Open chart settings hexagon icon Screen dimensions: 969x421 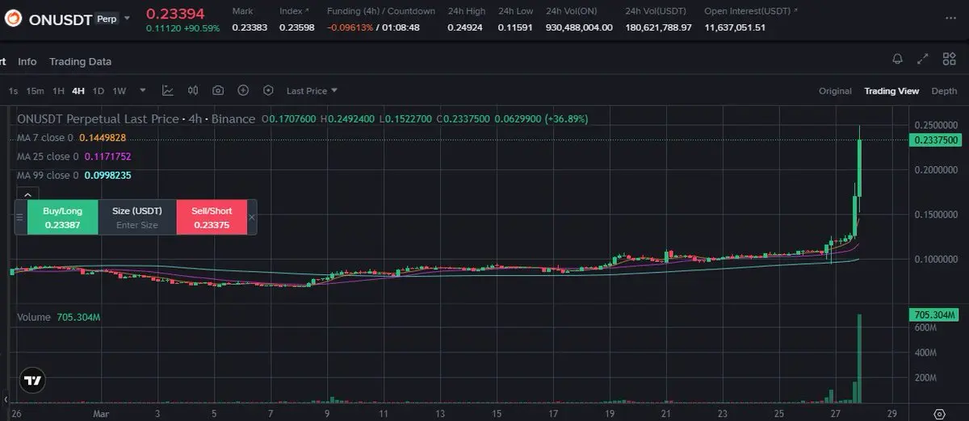pos(268,90)
